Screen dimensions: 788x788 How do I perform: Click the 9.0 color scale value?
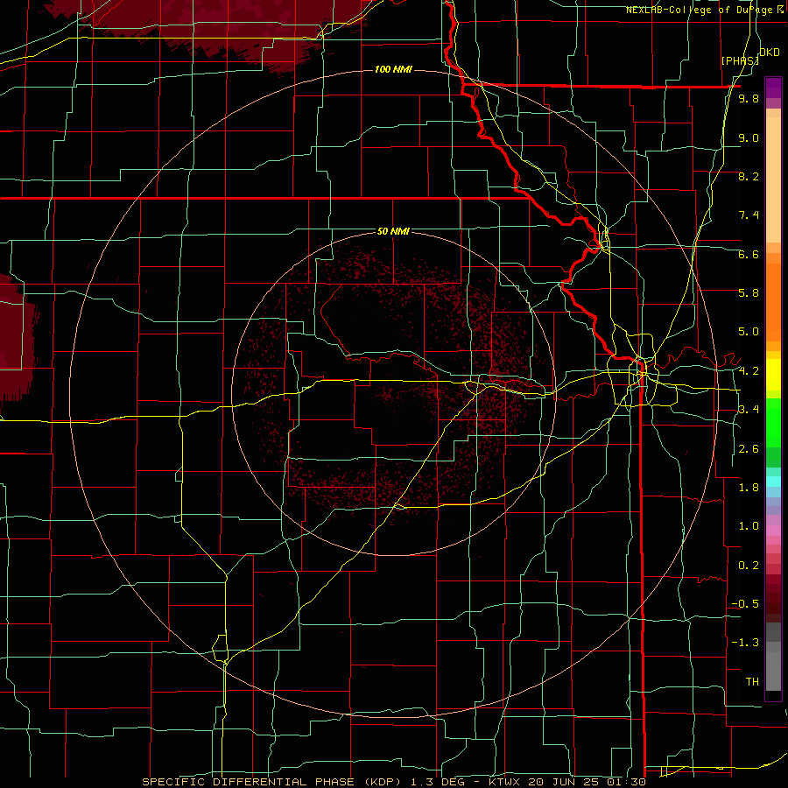tap(749, 137)
